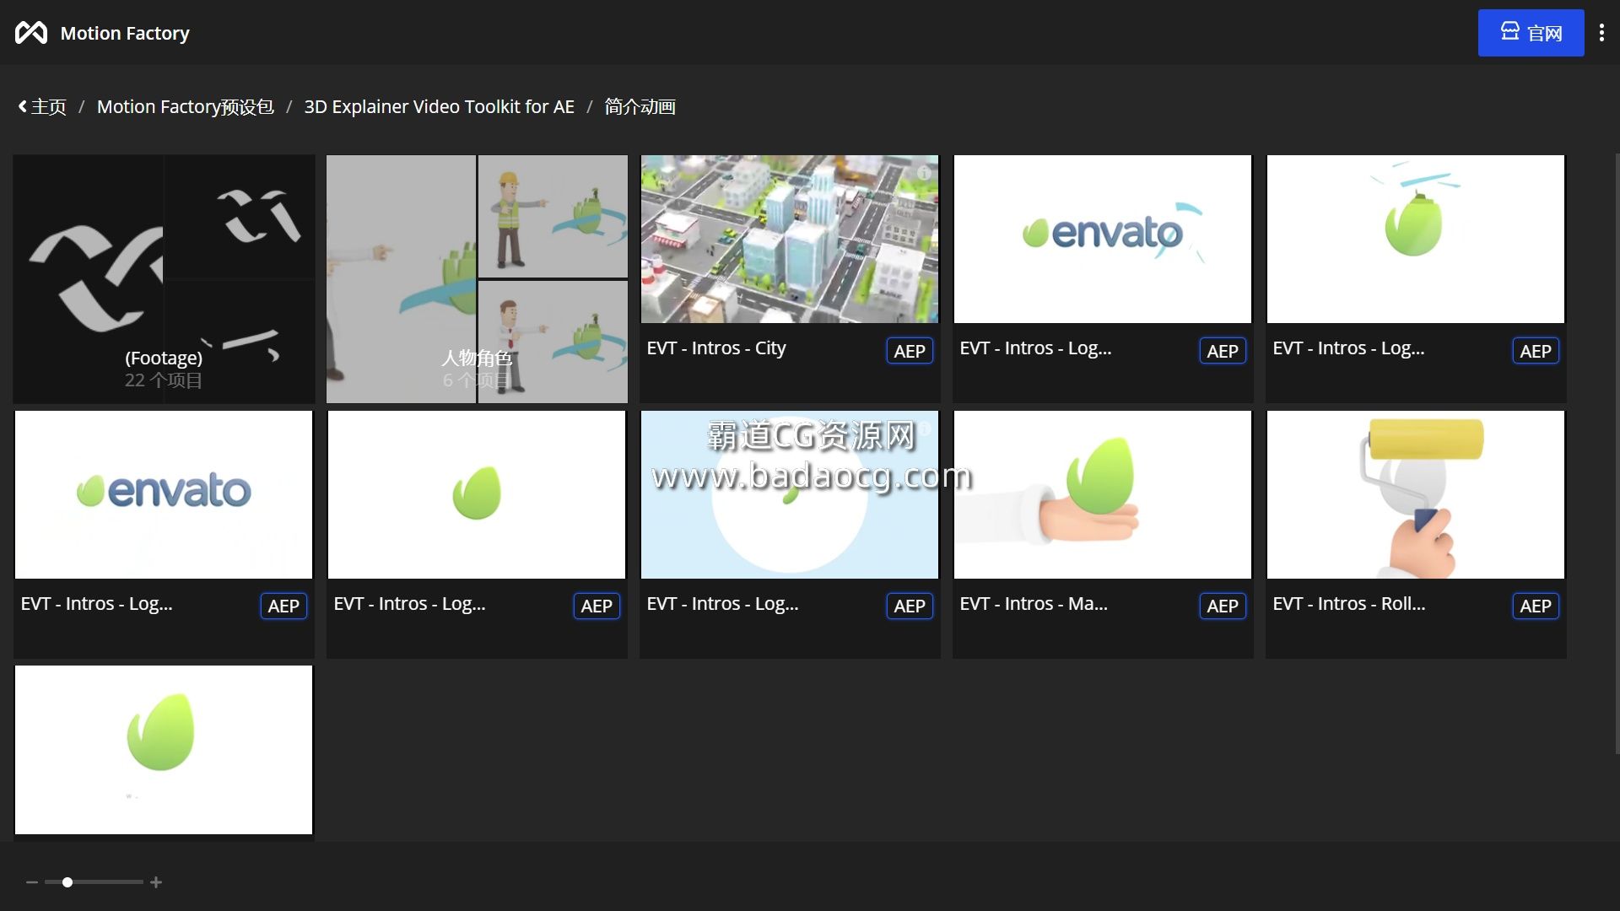Open the 人物角色 characters folder
The image size is (1620, 911).
tap(477, 278)
